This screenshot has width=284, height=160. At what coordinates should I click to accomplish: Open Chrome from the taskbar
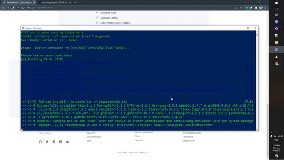pos(276,64)
